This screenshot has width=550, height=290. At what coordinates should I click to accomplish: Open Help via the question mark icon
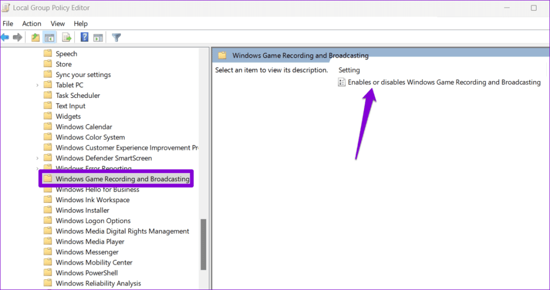84,37
